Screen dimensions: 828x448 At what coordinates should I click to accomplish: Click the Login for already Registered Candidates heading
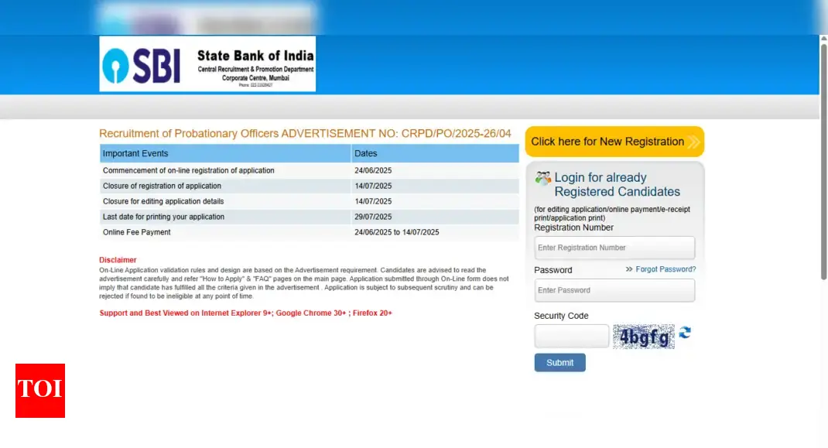[617, 184]
